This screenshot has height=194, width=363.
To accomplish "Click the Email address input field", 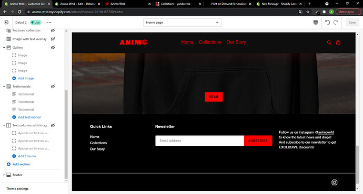I will [x=199, y=141].
